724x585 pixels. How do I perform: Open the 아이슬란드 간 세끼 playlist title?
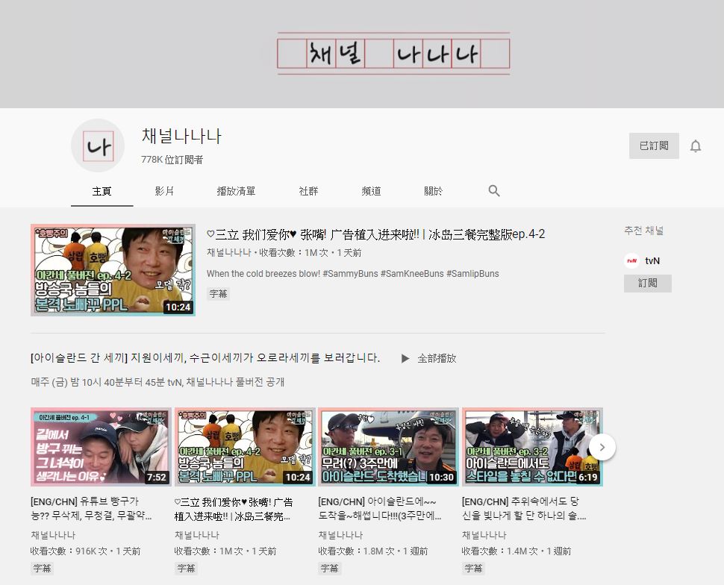pos(205,358)
